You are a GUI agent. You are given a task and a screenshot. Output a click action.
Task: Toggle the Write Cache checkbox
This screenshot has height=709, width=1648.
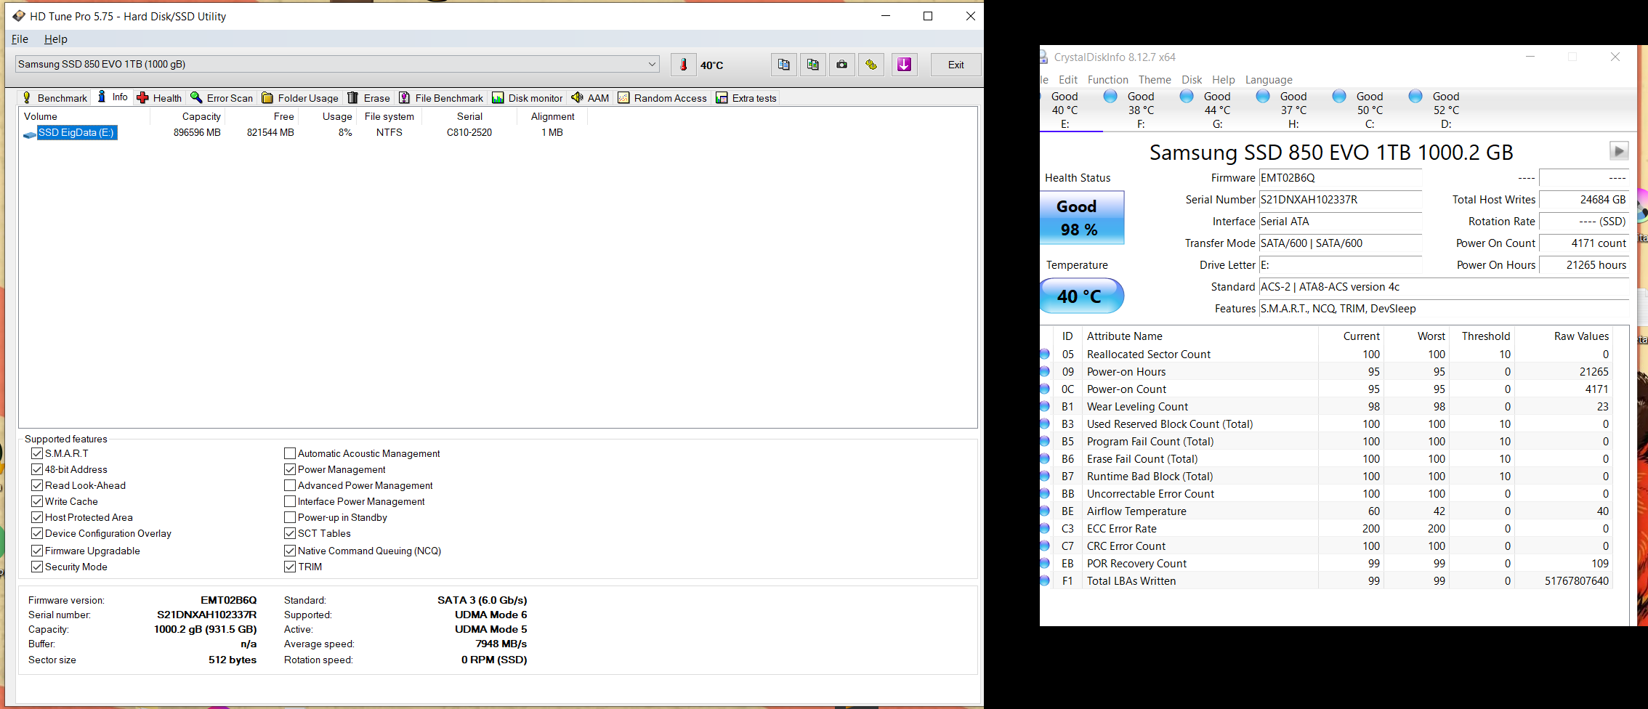(x=37, y=501)
